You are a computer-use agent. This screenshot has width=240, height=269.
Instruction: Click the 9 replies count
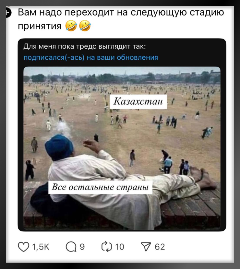click(x=82, y=247)
